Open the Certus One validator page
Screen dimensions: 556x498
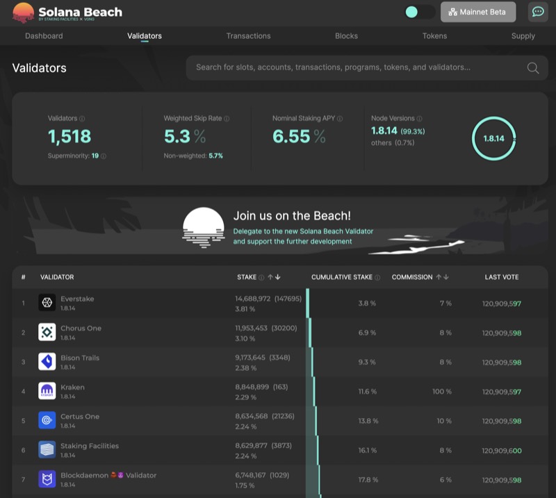click(x=80, y=417)
